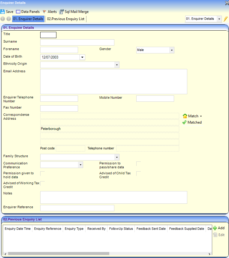
Task: Click the green plus Add icon
Action: coord(215,228)
